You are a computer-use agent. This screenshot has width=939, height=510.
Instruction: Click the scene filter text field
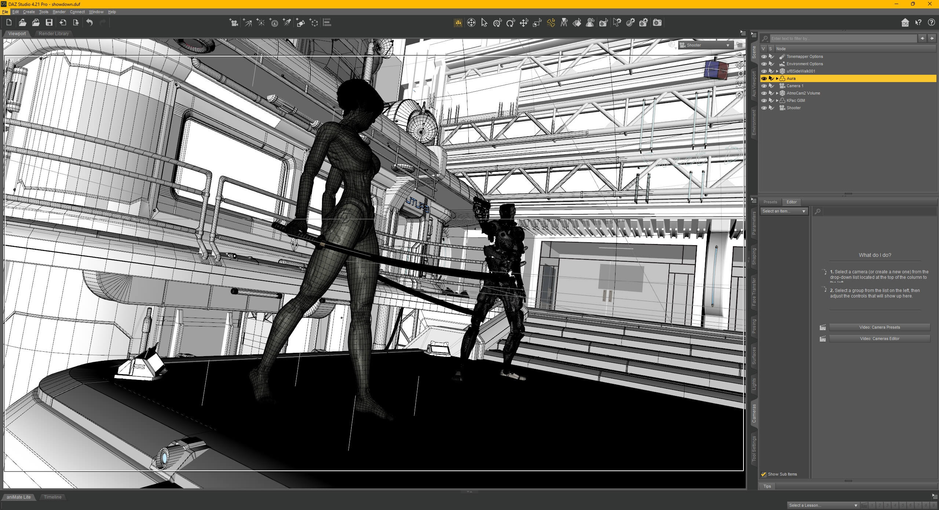[843, 38]
